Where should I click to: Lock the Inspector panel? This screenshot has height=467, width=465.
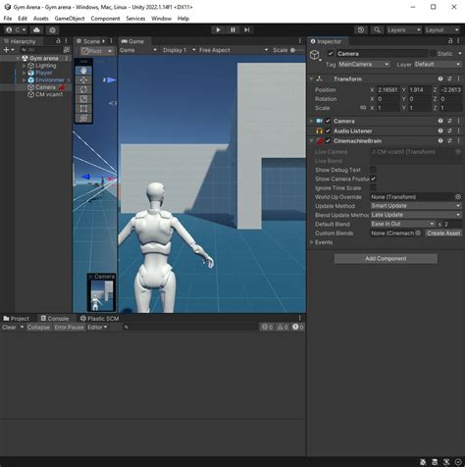450,41
